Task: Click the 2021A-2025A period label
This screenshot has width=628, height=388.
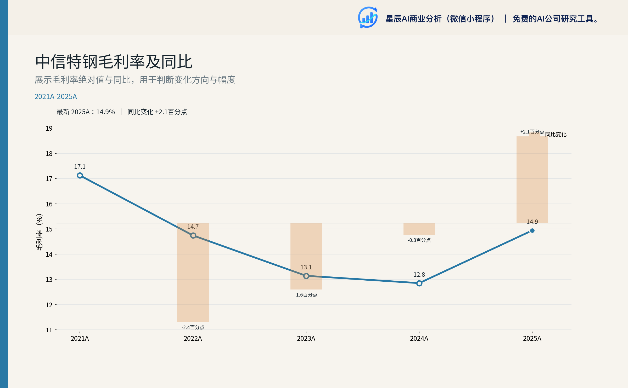Action: tap(56, 96)
